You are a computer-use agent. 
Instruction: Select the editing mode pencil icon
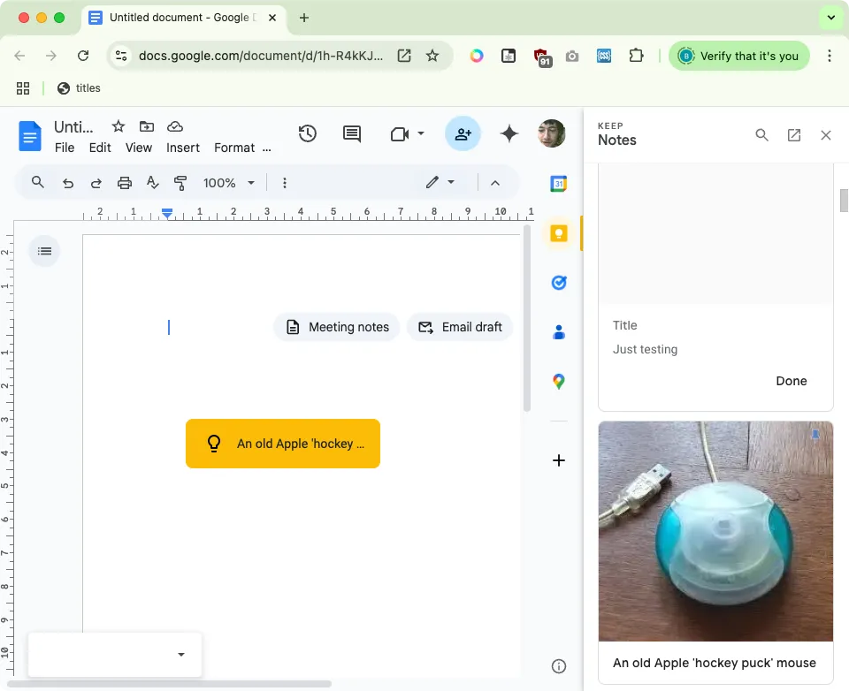click(432, 182)
